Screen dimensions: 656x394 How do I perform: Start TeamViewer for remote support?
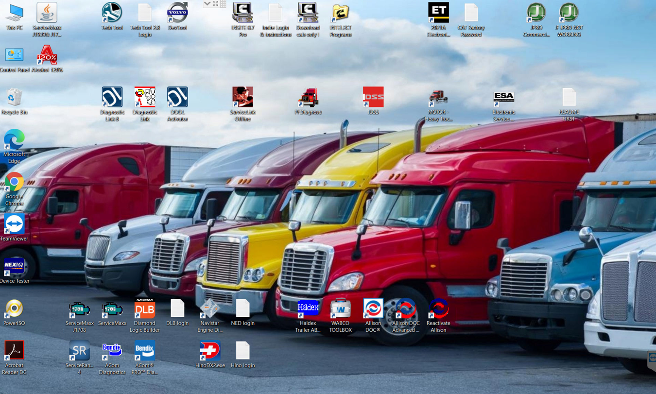(14, 223)
